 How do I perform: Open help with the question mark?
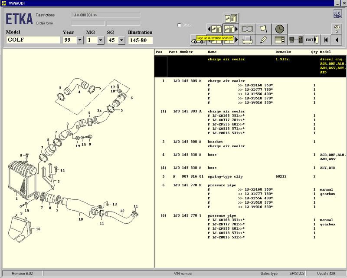(337, 29)
